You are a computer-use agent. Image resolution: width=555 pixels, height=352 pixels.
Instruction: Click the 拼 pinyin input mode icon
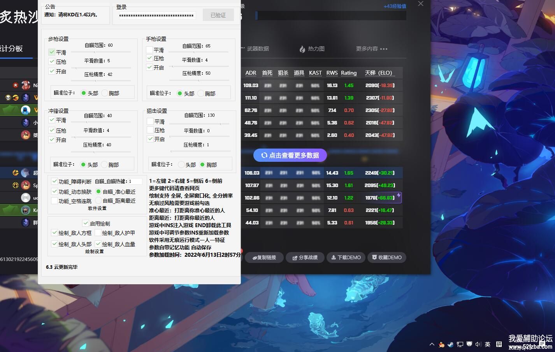coord(499,344)
